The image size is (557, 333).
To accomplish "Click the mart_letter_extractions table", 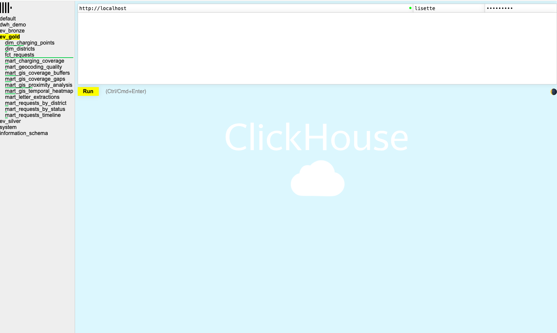I will pyautogui.click(x=32, y=97).
